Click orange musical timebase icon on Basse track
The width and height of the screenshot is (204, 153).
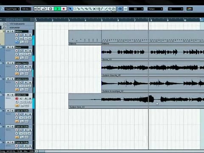[x=17, y=58]
